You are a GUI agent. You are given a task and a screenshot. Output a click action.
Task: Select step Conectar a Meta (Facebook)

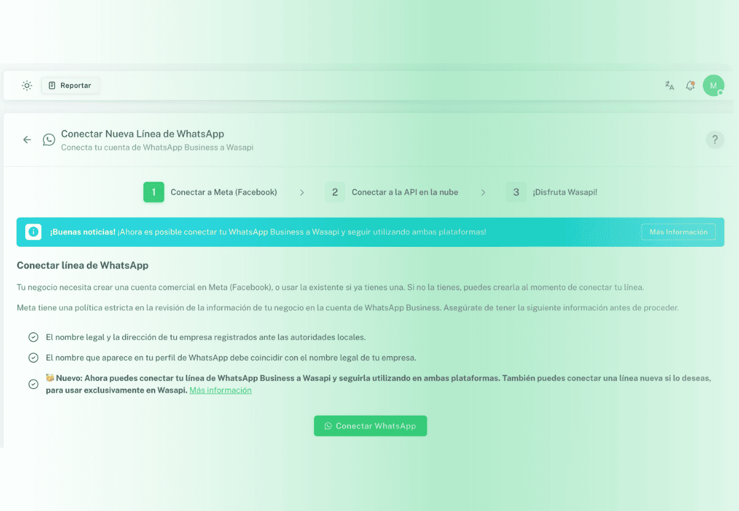224,192
